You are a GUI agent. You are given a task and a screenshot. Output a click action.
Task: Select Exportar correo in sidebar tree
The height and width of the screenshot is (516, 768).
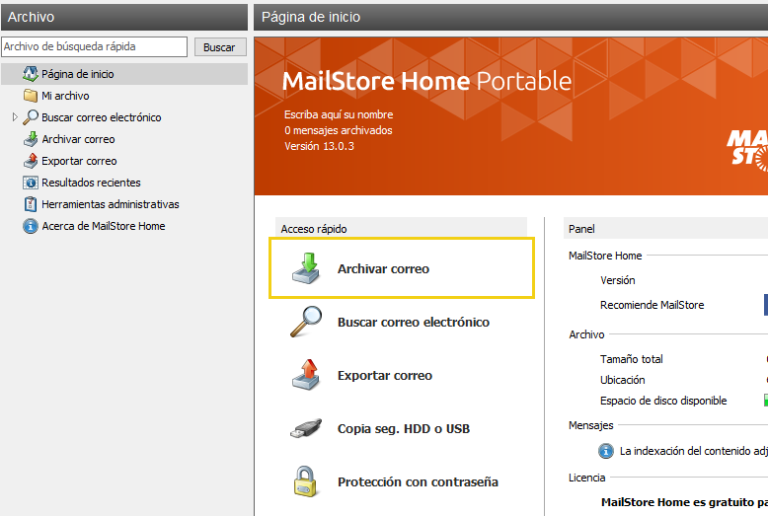[79, 161]
